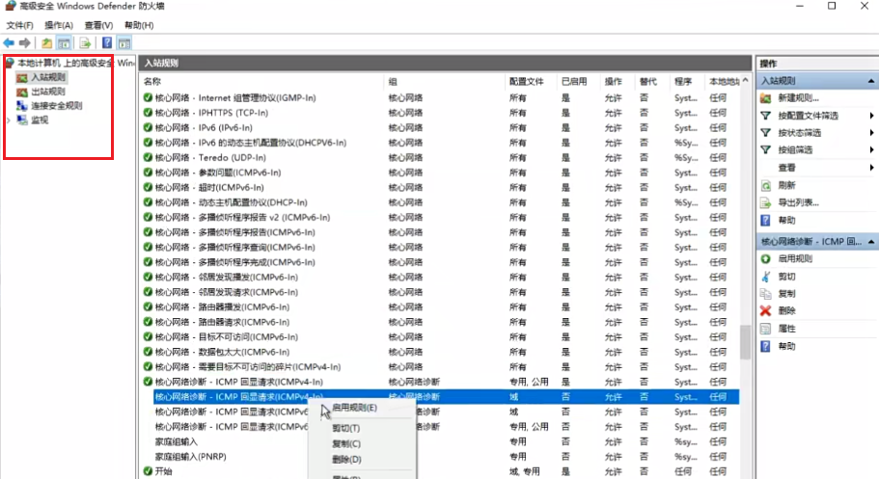Click the vertical scrollbar thumb in rules list
Image resolution: width=879 pixels, height=479 pixels.
tap(745, 342)
